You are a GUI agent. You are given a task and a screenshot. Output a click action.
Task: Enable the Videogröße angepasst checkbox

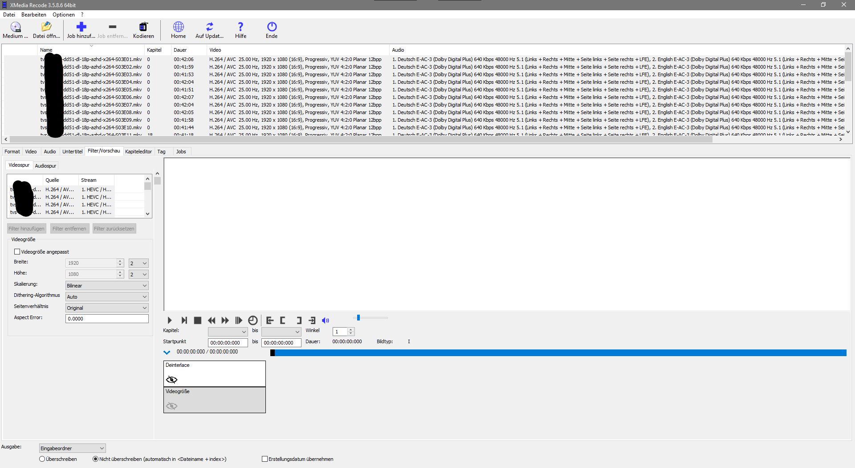17,251
